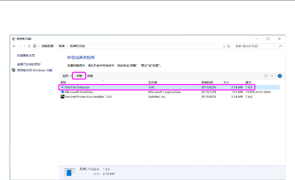Click the 卸载 uninstall button
Image resolution: width=295 pixels, height=180 pixels.
click(79, 76)
